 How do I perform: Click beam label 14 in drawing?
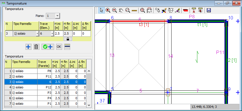point(170,56)
